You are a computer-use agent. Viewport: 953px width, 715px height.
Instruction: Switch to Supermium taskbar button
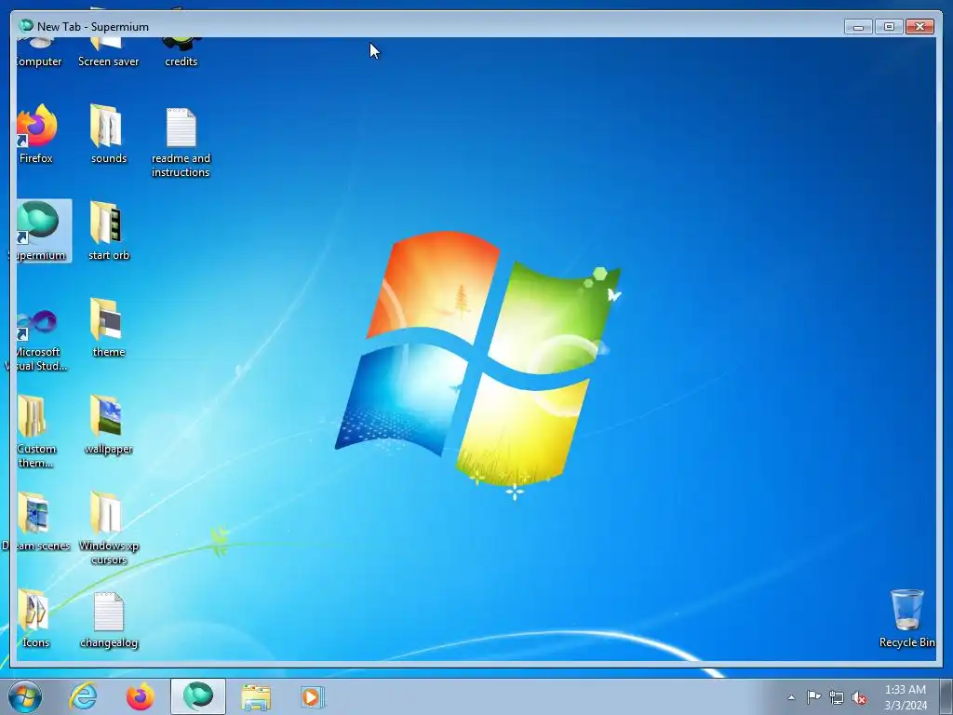tap(198, 696)
